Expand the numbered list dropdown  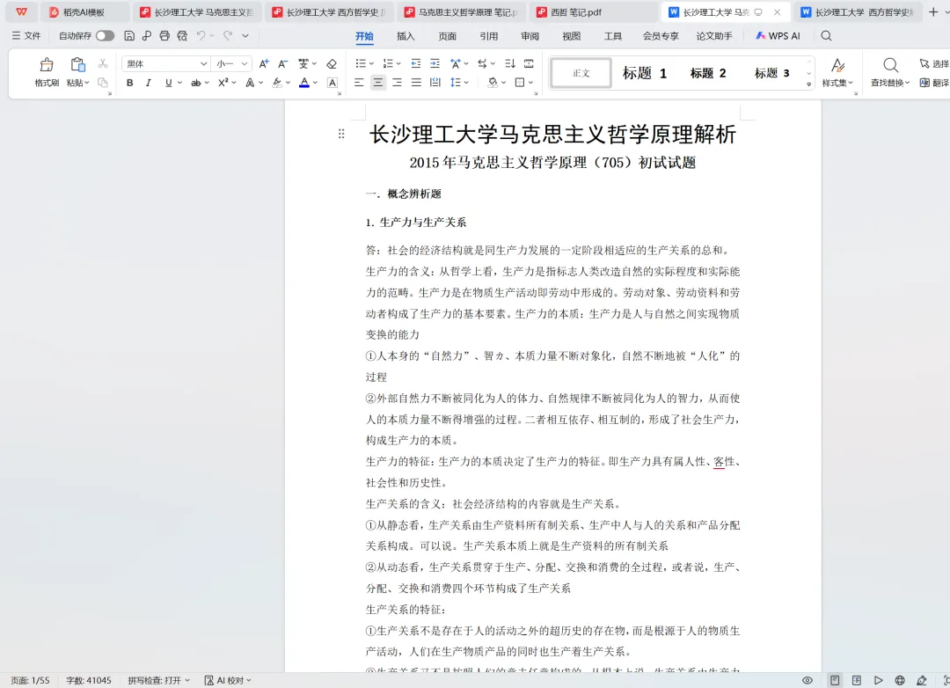tap(398, 63)
